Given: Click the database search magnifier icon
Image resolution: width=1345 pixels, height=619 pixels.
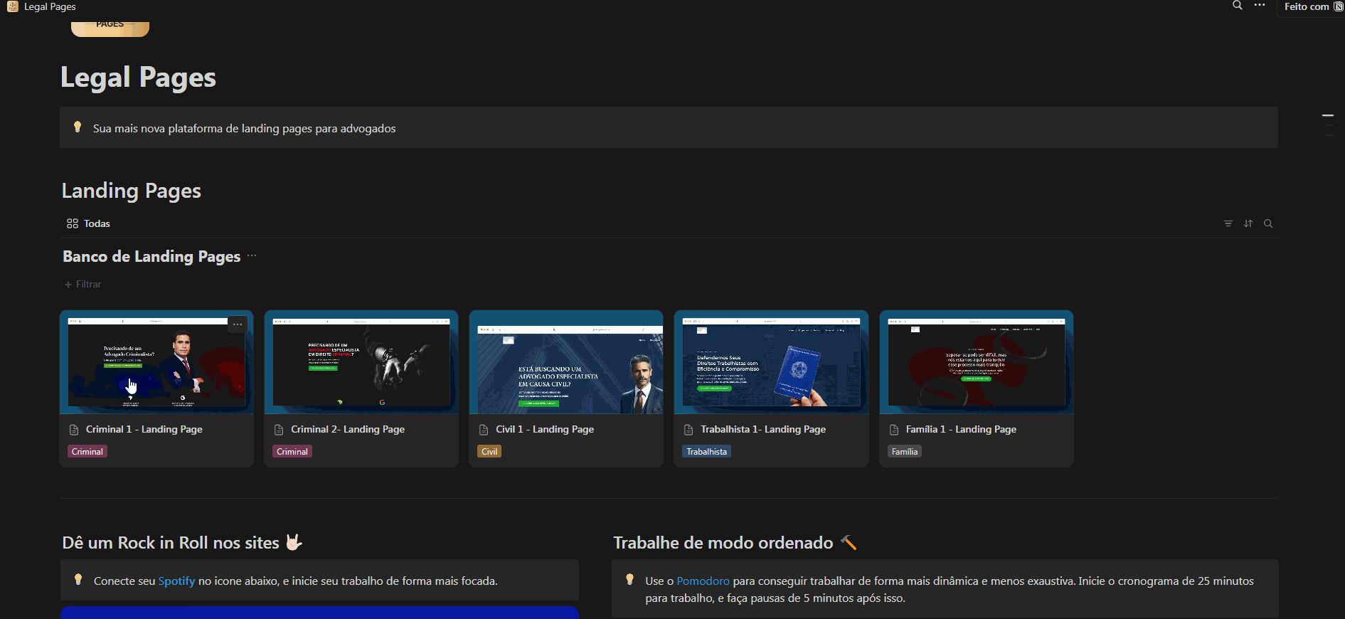Looking at the screenshot, I should [x=1268, y=223].
